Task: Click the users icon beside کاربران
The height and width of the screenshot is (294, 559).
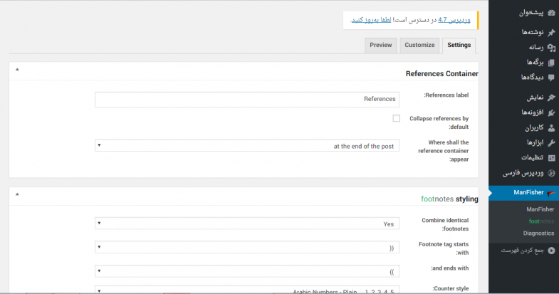Action: [x=551, y=127]
